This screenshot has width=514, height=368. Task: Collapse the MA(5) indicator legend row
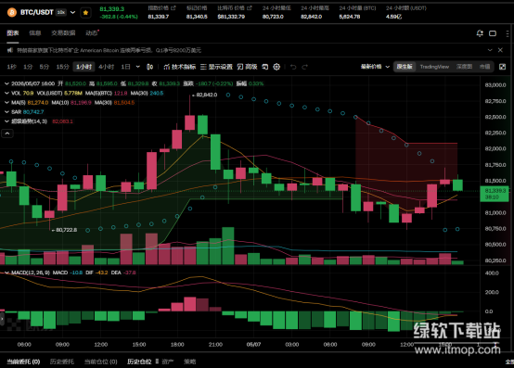[x=6, y=103]
